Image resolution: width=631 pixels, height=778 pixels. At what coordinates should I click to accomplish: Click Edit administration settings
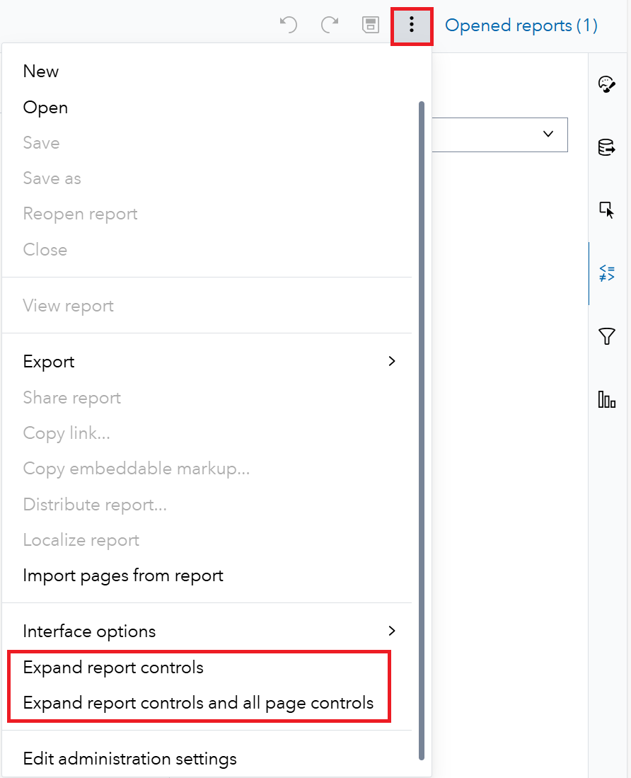pos(129,758)
